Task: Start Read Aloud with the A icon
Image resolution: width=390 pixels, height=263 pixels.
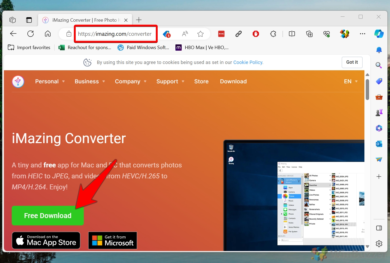Action: point(185,34)
